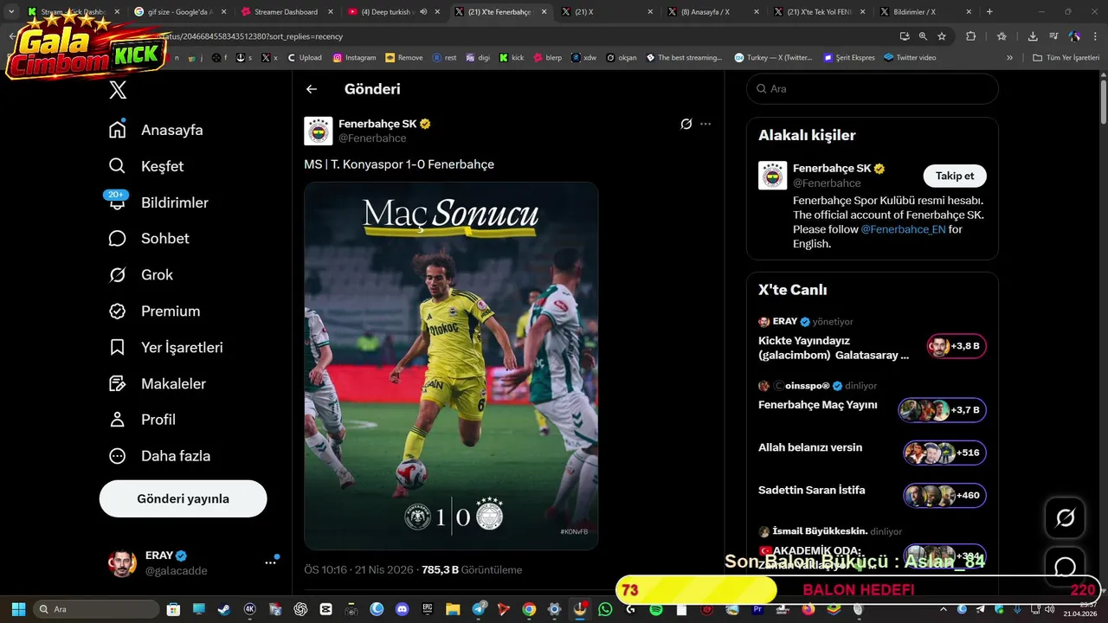The height and width of the screenshot is (623, 1108).
Task: Click the Gönderi yayınla button
Action: click(x=183, y=499)
